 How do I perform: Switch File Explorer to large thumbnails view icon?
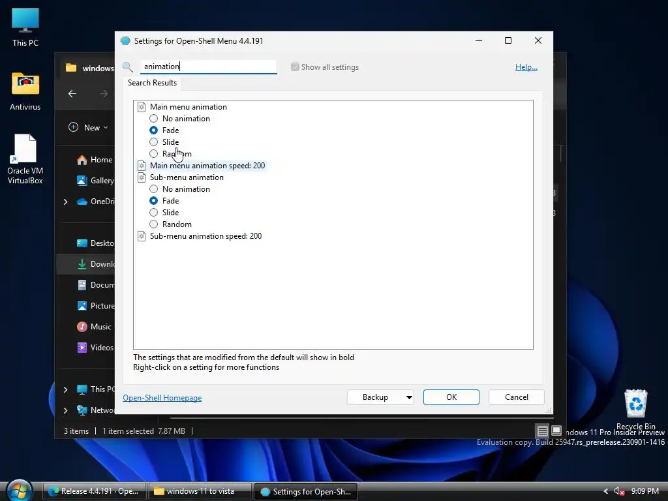[x=556, y=431]
